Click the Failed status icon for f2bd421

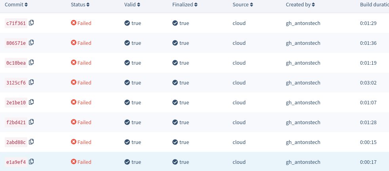tap(74, 122)
